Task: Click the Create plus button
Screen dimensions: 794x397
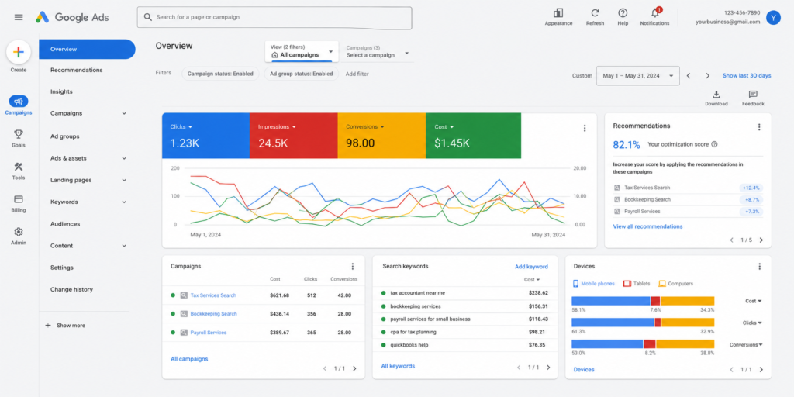Action: pyautogui.click(x=19, y=52)
